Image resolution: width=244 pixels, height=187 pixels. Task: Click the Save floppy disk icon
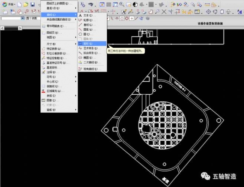tap(32, 5)
